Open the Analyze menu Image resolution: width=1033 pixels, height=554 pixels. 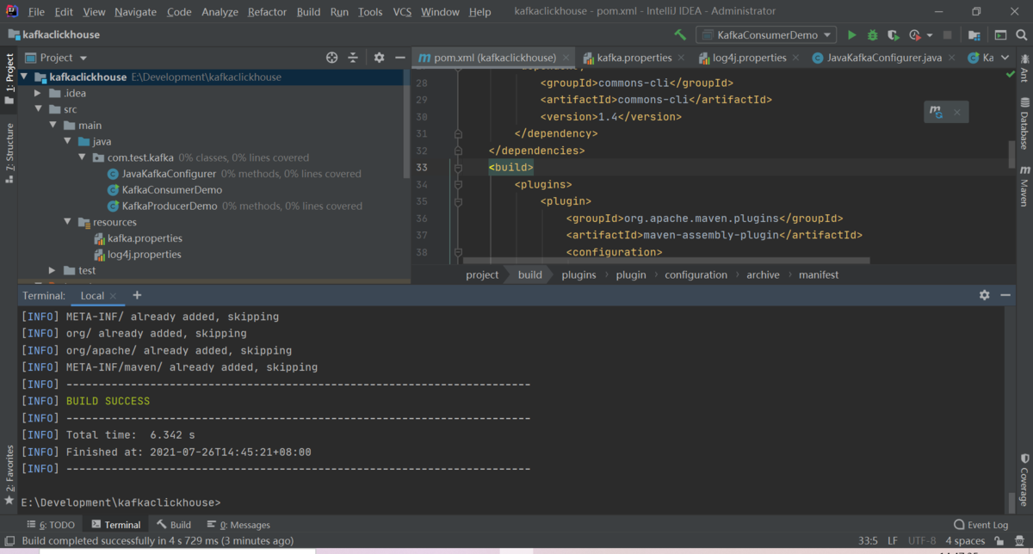(220, 12)
